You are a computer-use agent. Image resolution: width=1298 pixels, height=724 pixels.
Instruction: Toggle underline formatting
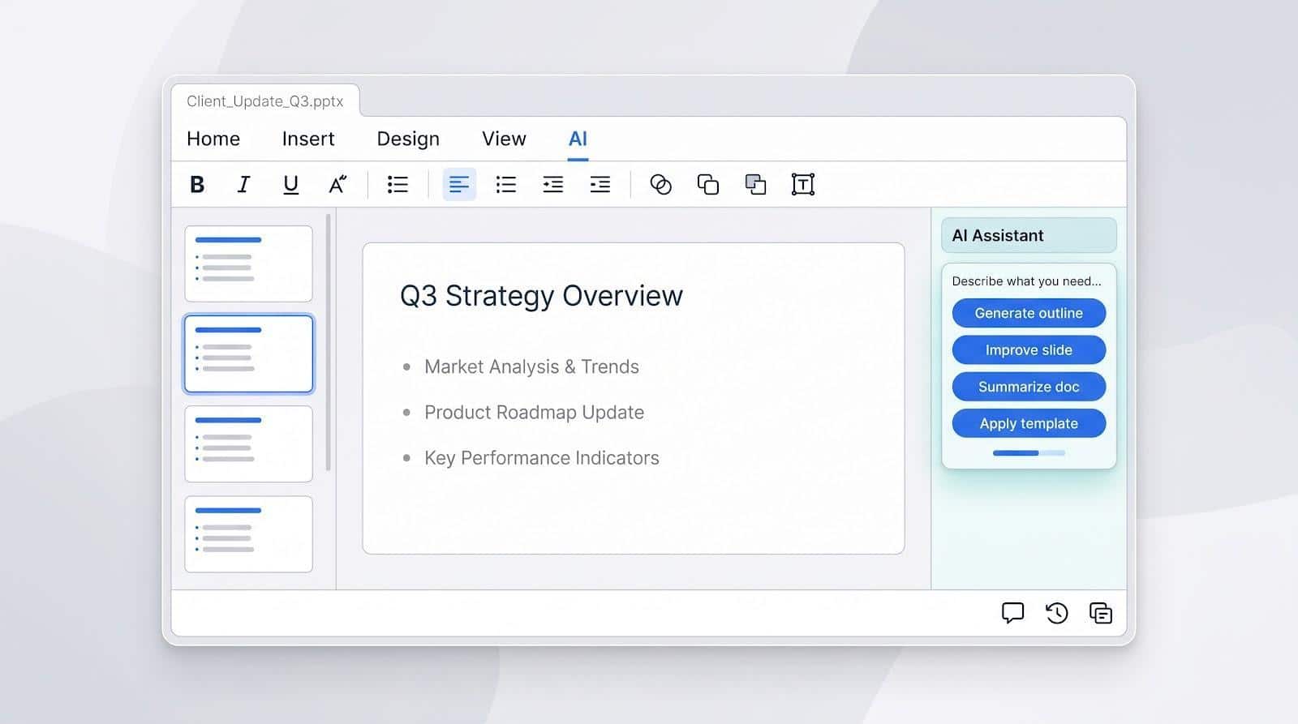[x=290, y=185]
